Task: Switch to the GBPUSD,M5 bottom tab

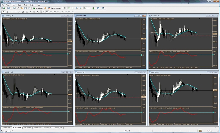Action: coord(7,128)
